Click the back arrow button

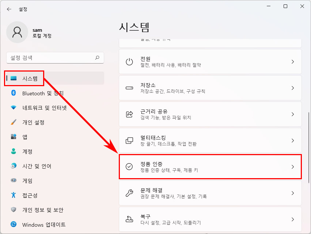tap(9, 9)
